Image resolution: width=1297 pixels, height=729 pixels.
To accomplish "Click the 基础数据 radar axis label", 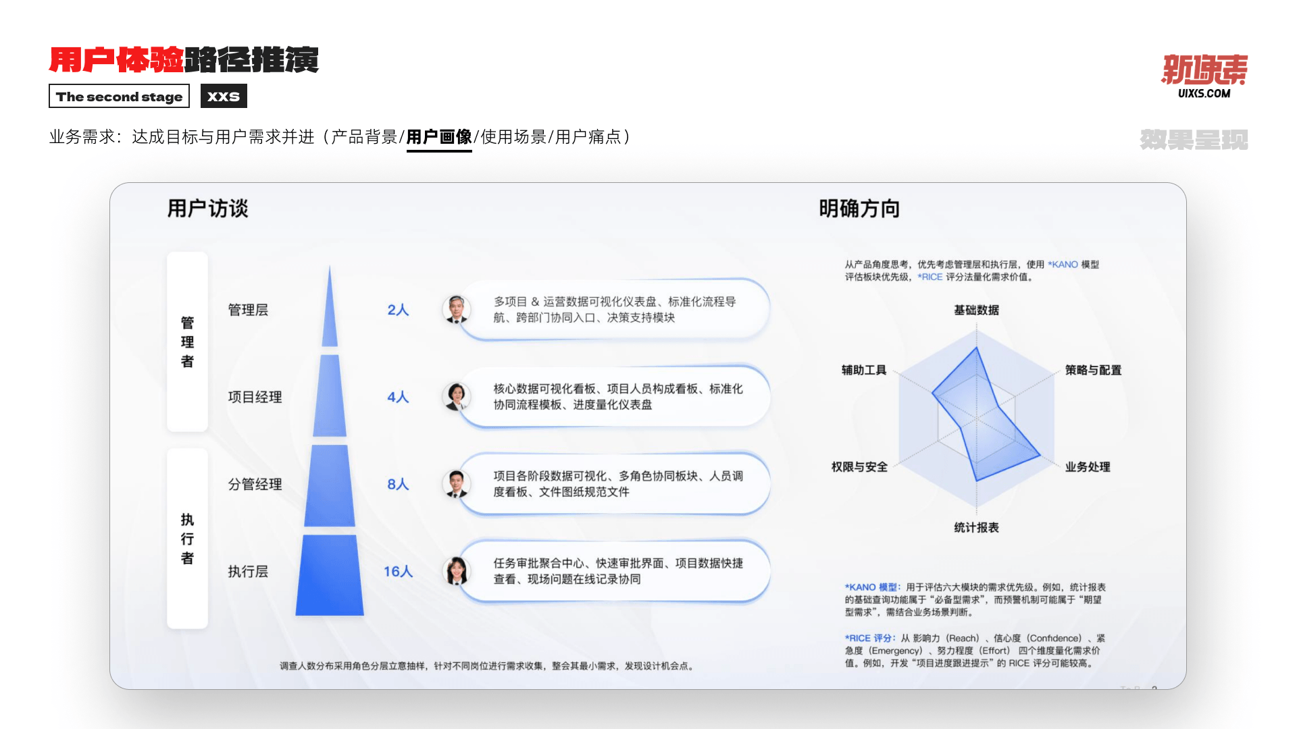I will (976, 310).
